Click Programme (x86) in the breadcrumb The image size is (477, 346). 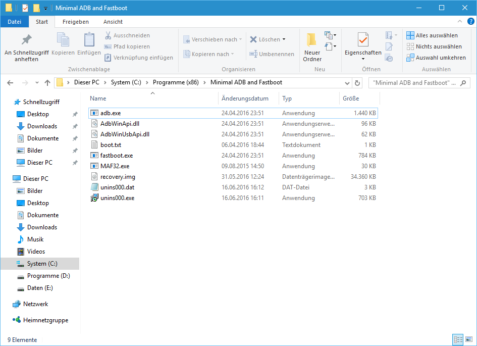[176, 82]
